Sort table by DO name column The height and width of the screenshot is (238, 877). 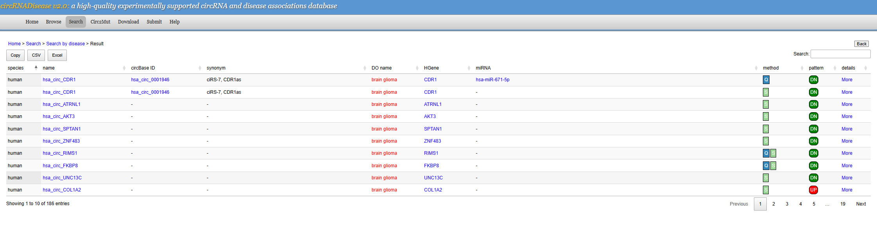coord(381,68)
